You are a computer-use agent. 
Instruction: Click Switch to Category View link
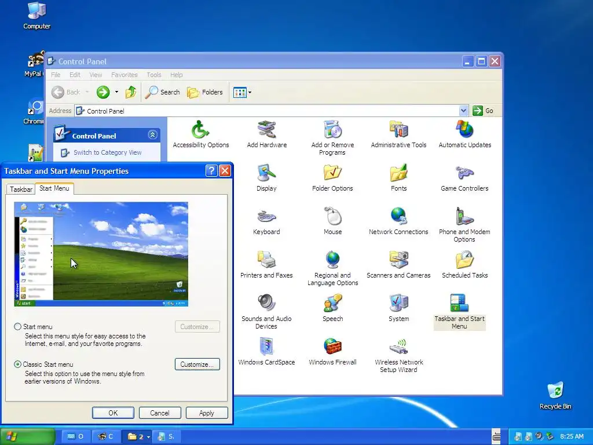[107, 152]
